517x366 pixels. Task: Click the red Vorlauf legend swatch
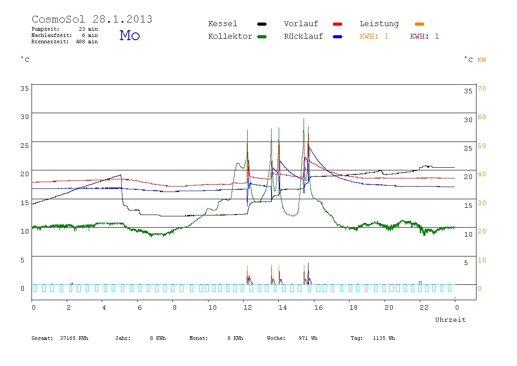(338, 24)
